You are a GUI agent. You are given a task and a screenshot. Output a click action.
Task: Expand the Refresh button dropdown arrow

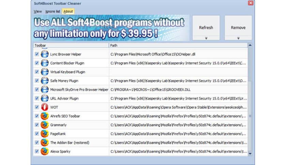(206, 38)
